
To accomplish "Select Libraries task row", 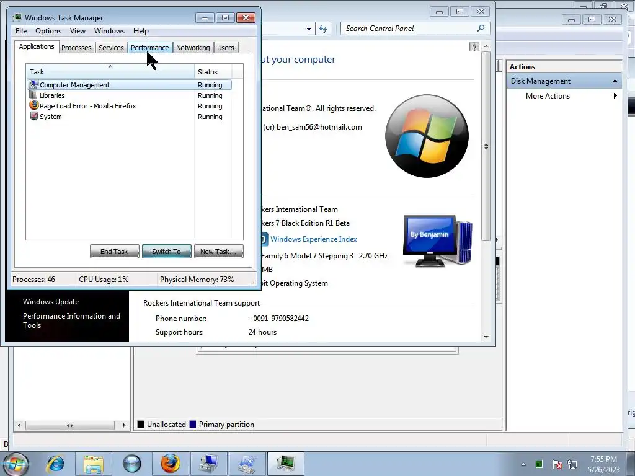I will [x=130, y=95].
